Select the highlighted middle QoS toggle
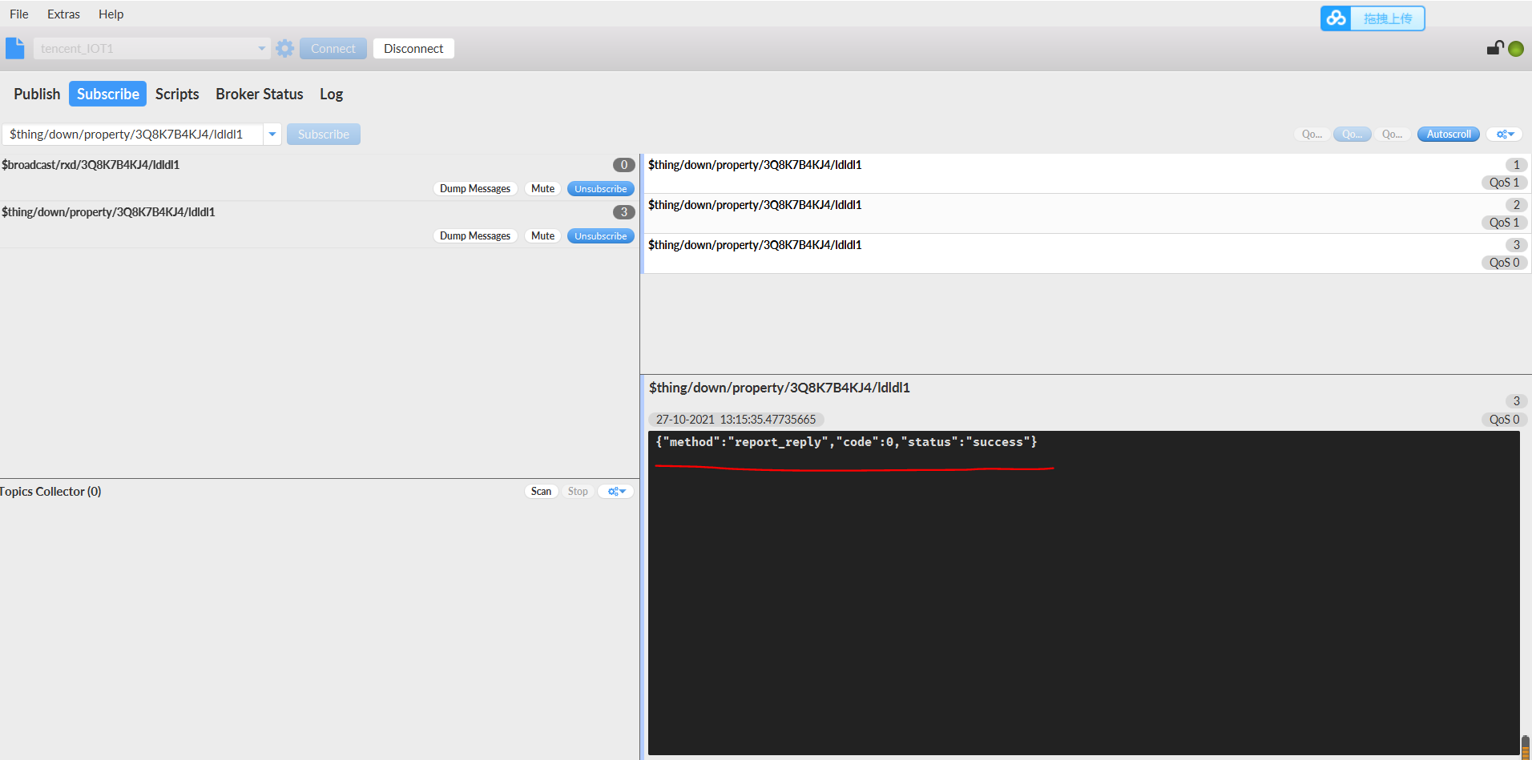Screen dimensions: 1532x760 (1353, 135)
